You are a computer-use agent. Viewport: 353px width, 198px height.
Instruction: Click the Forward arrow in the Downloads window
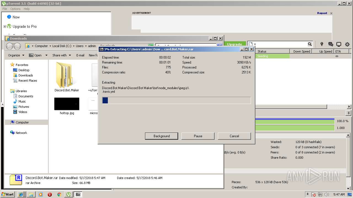17,46
